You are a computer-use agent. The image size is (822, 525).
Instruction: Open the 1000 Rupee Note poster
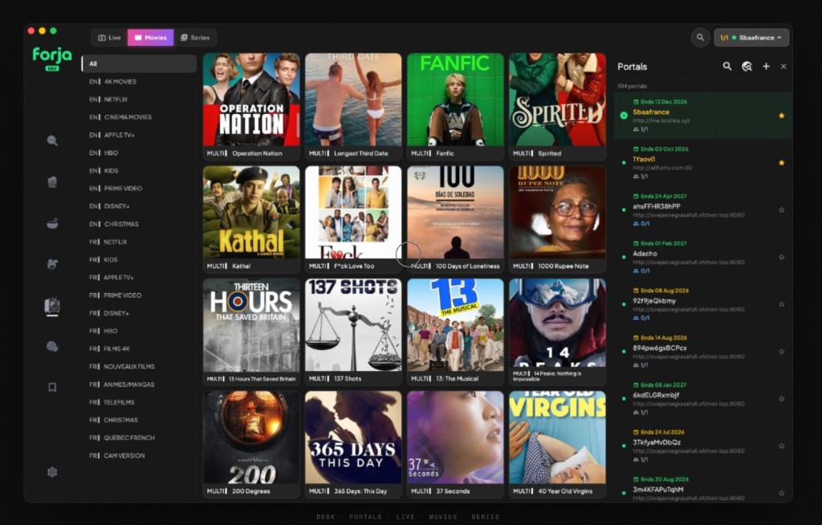(x=557, y=213)
